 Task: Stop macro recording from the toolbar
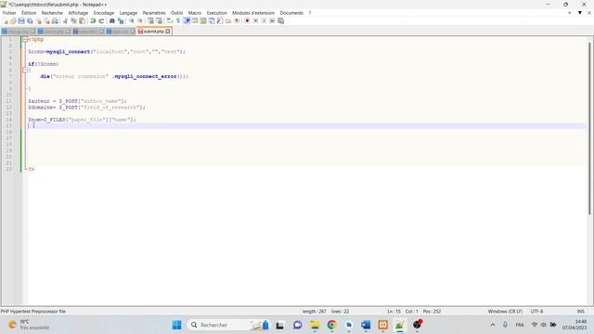[x=255, y=20]
